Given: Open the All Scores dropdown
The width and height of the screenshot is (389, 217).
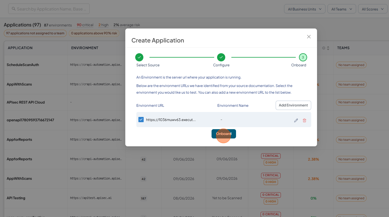Looking at the screenshot, I should [373, 9].
